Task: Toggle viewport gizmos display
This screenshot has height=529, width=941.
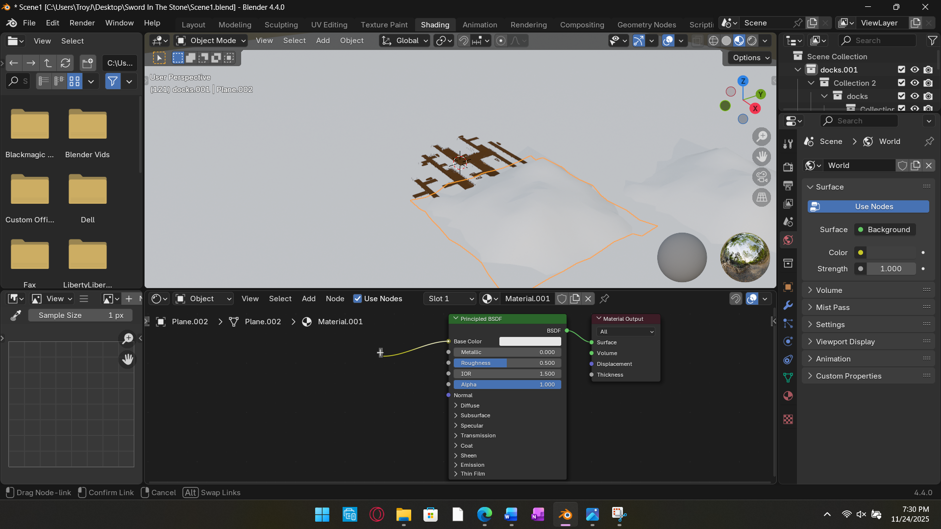Action: pyautogui.click(x=639, y=41)
